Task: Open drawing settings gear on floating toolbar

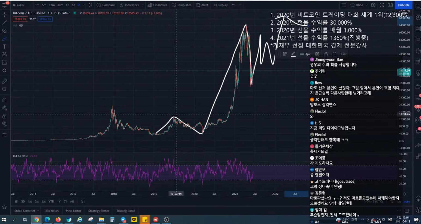Action: tap(317, 54)
